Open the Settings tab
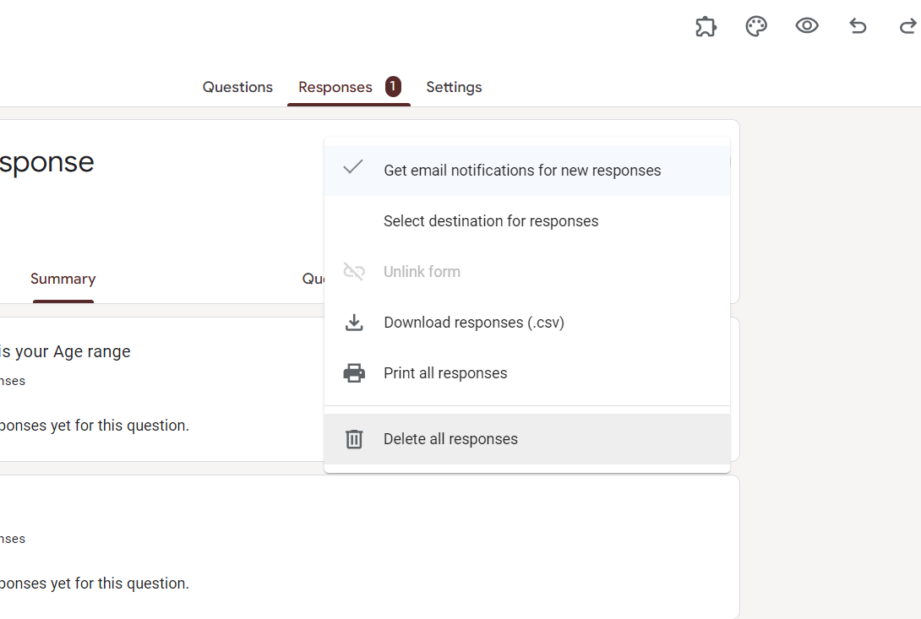 click(x=454, y=87)
